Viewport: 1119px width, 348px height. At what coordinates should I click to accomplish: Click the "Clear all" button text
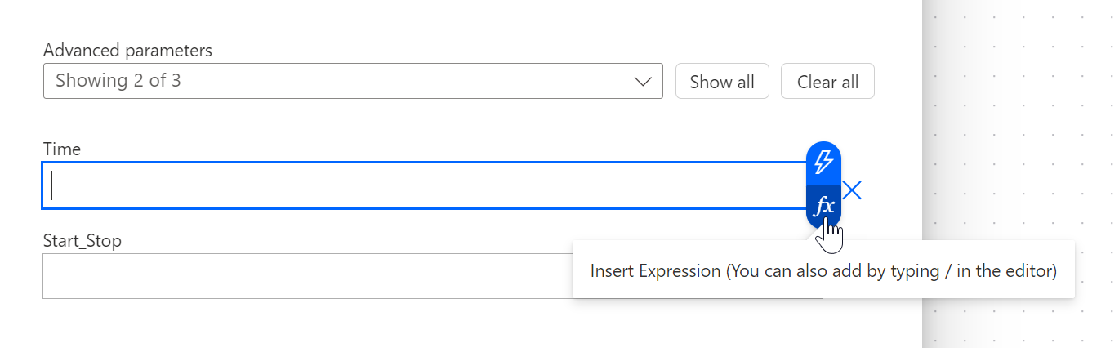tap(827, 82)
